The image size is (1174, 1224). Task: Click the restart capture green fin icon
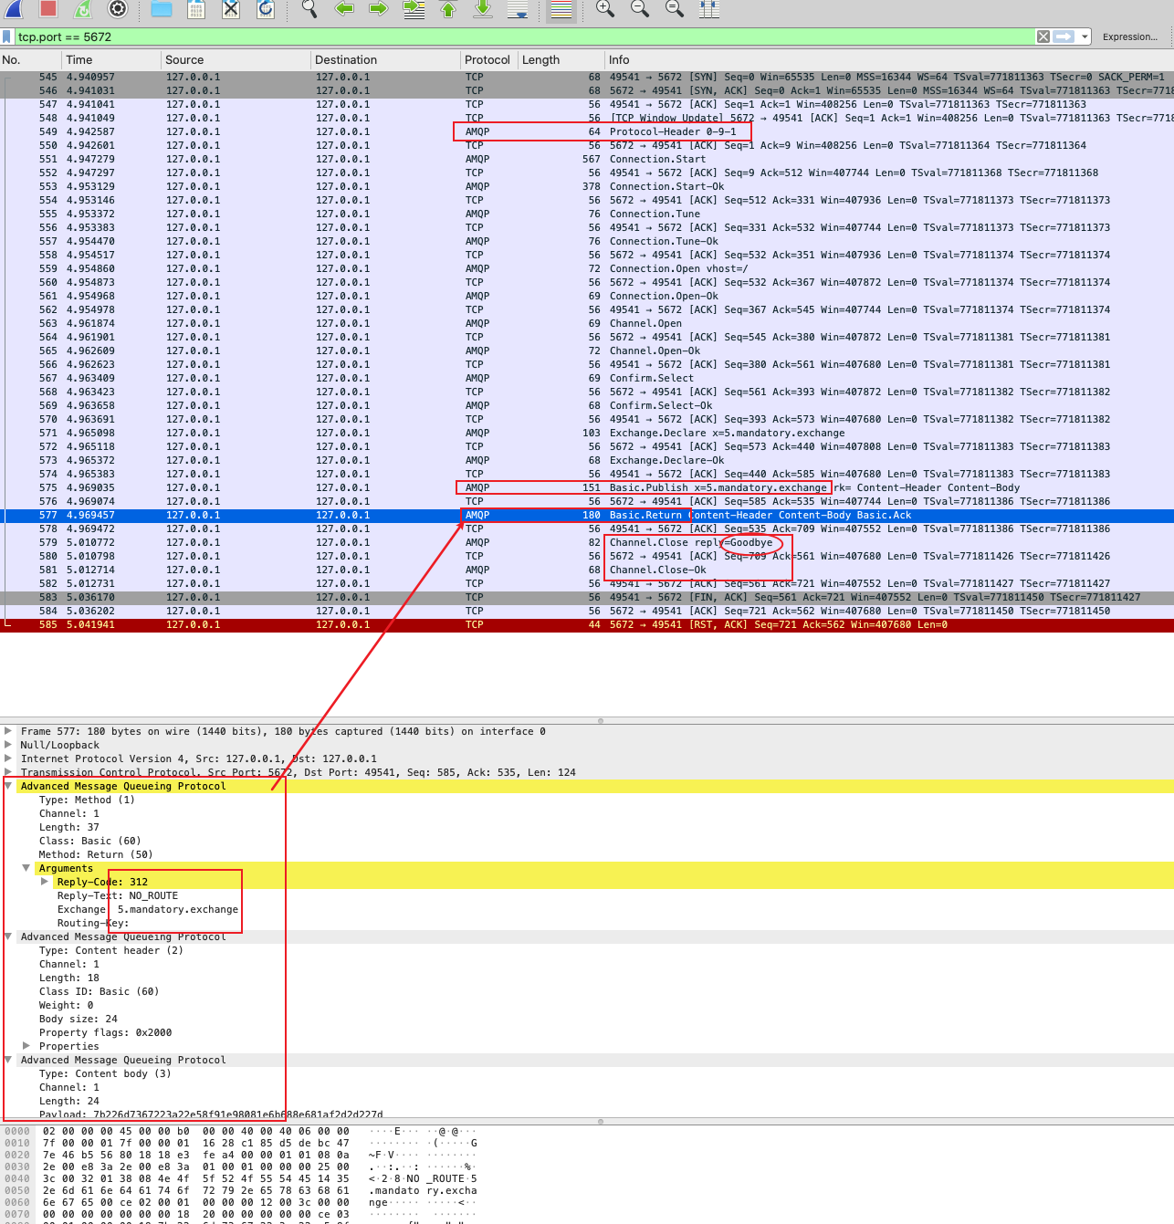pos(83,8)
